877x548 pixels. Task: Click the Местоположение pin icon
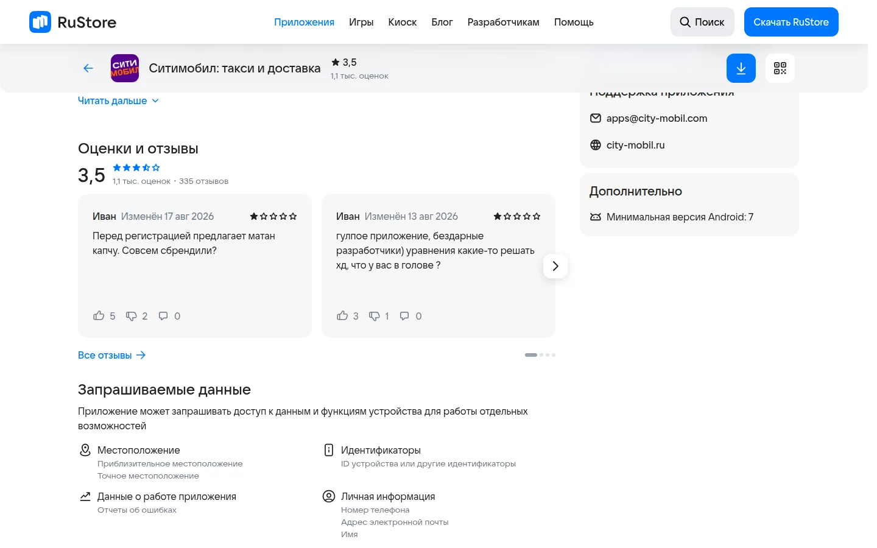(85, 450)
